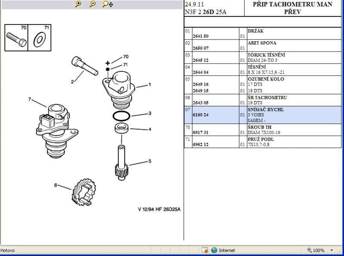The height and width of the screenshot is (256, 344).
Task: Click part 2643 05 ŠR TACHOMETRU
Action: click(200, 103)
